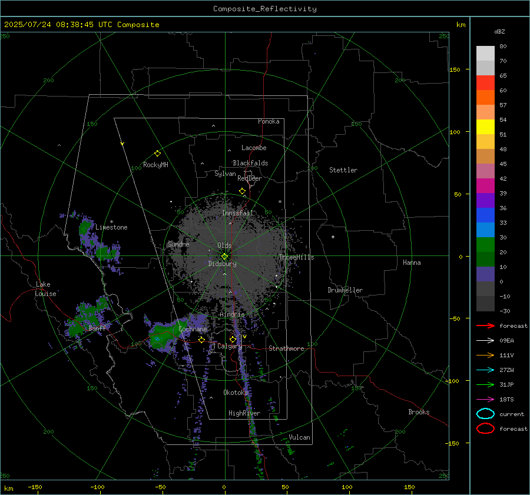530x495 pixels.
Task: Select yellow diamond marker below RedDeer label
Action: click(x=243, y=191)
